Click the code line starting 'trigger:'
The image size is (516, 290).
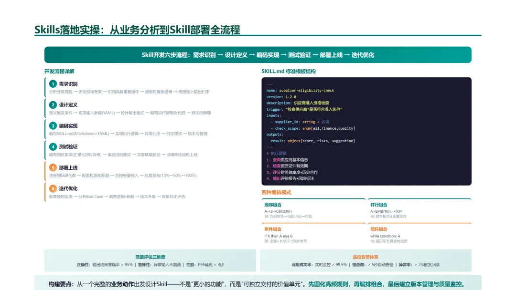tap(304, 109)
